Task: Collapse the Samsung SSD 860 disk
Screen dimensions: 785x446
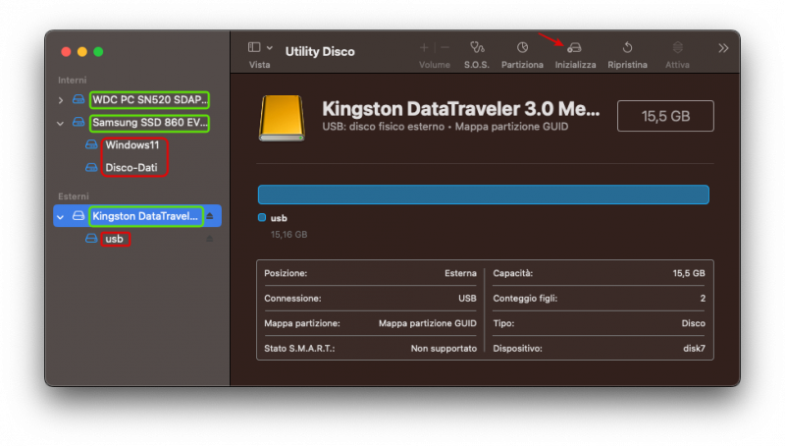Action: [x=61, y=124]
